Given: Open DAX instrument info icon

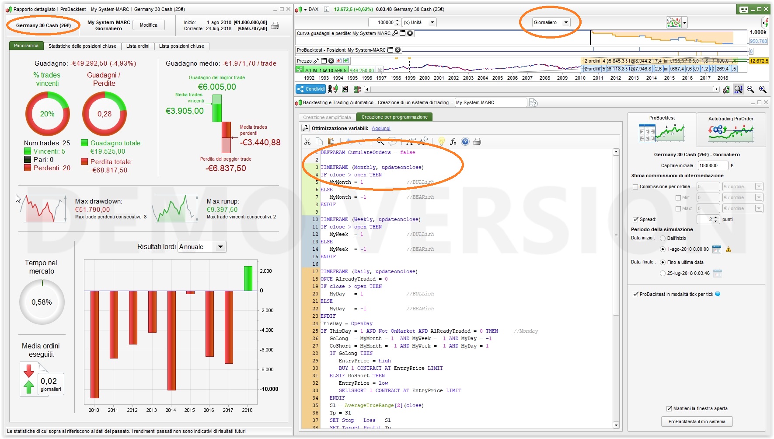Looking at the screenshot, I should point(326,9).
